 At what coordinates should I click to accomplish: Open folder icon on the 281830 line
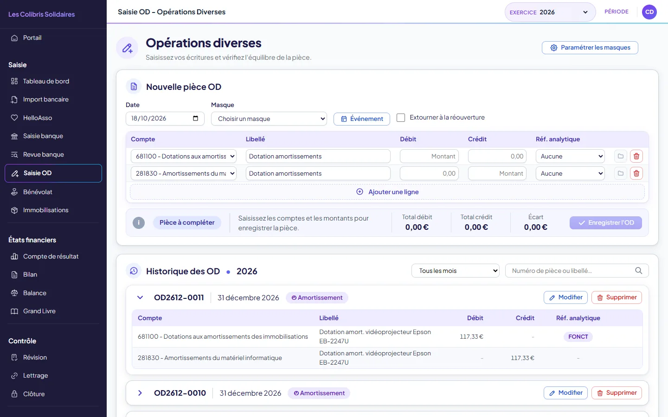click(621, 173)
